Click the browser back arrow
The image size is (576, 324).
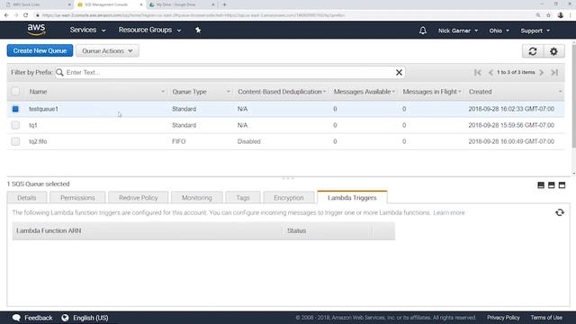(6, 15)
